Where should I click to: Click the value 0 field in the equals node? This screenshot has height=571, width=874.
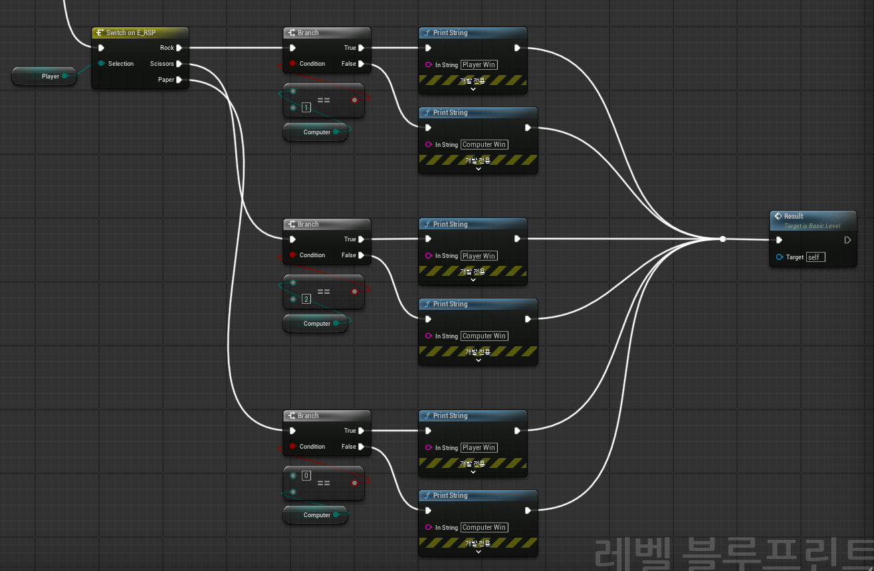coord(306,476)
